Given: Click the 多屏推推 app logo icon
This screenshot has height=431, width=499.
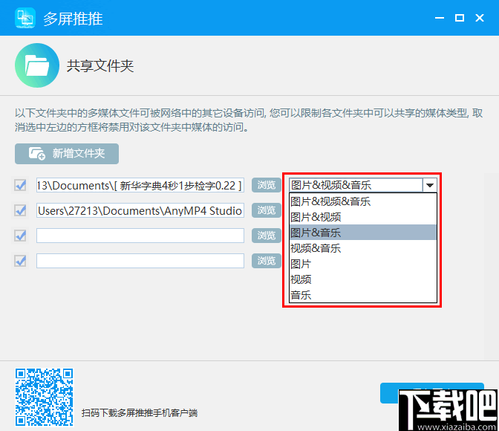Looking at the screenshot, I should click(25, 18).
